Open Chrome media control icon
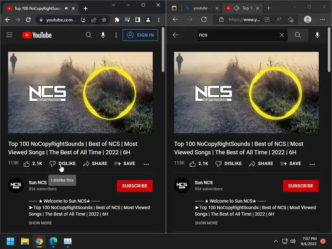Screen dimensions: 332x249 tap(127, 20)
